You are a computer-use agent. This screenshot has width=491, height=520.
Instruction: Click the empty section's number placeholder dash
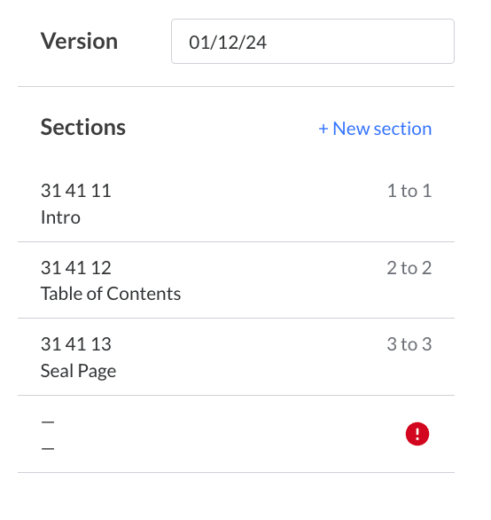click(x=48, y=422)
